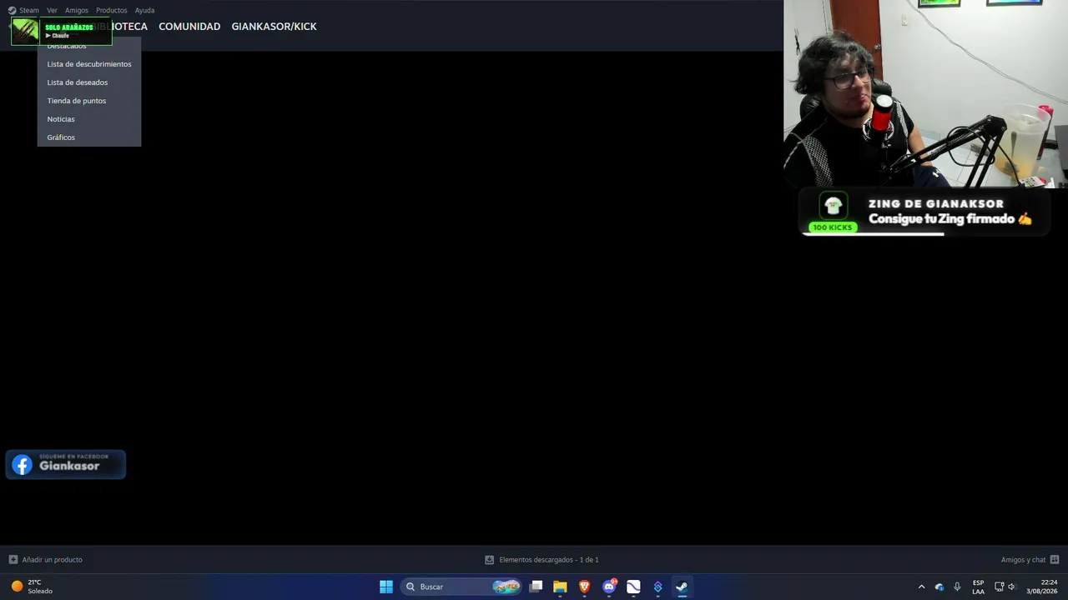Click the blue diamond app icon in taskbar
This screenshot has height=600, width=1068.
click(657, 587)
